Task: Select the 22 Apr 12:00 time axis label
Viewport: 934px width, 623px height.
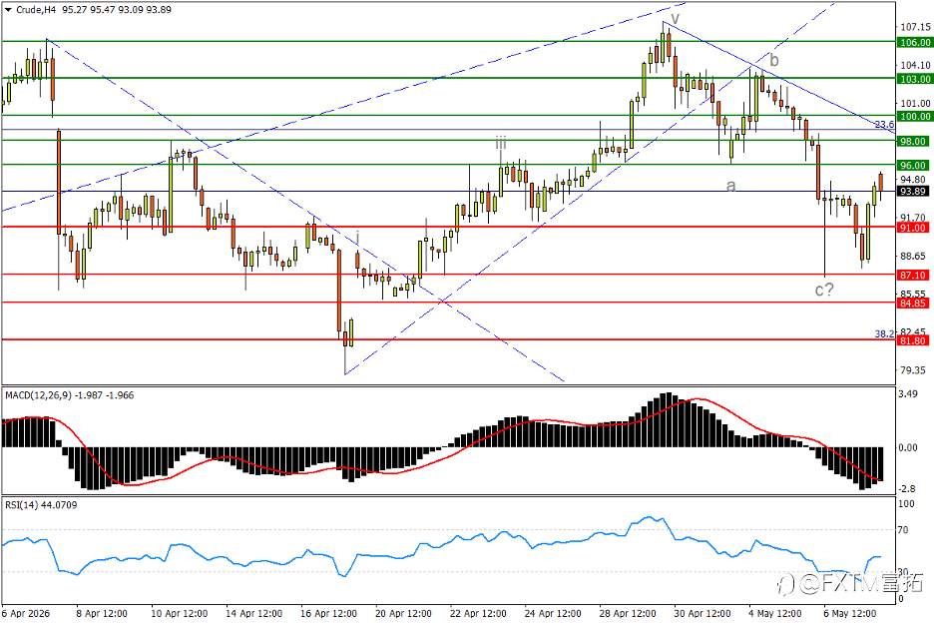Action: coord(478,613)
